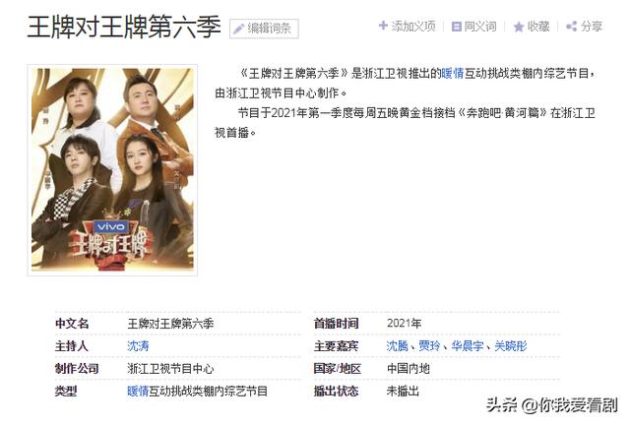
Task: Open guest link 贾玲
Action: coord(429,346)
